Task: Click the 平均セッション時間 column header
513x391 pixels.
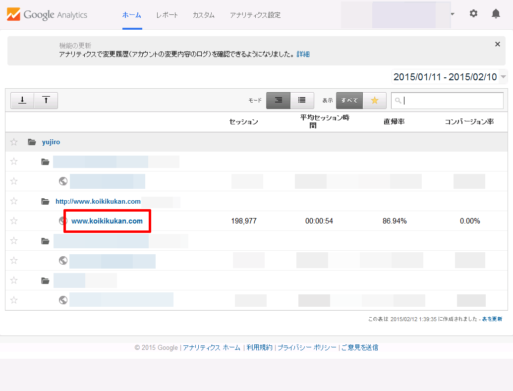Action: tap(325, 121)
